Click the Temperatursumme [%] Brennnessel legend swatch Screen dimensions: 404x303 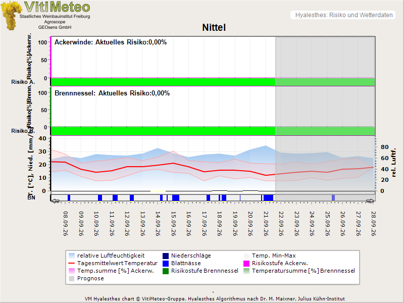(246, 271)
